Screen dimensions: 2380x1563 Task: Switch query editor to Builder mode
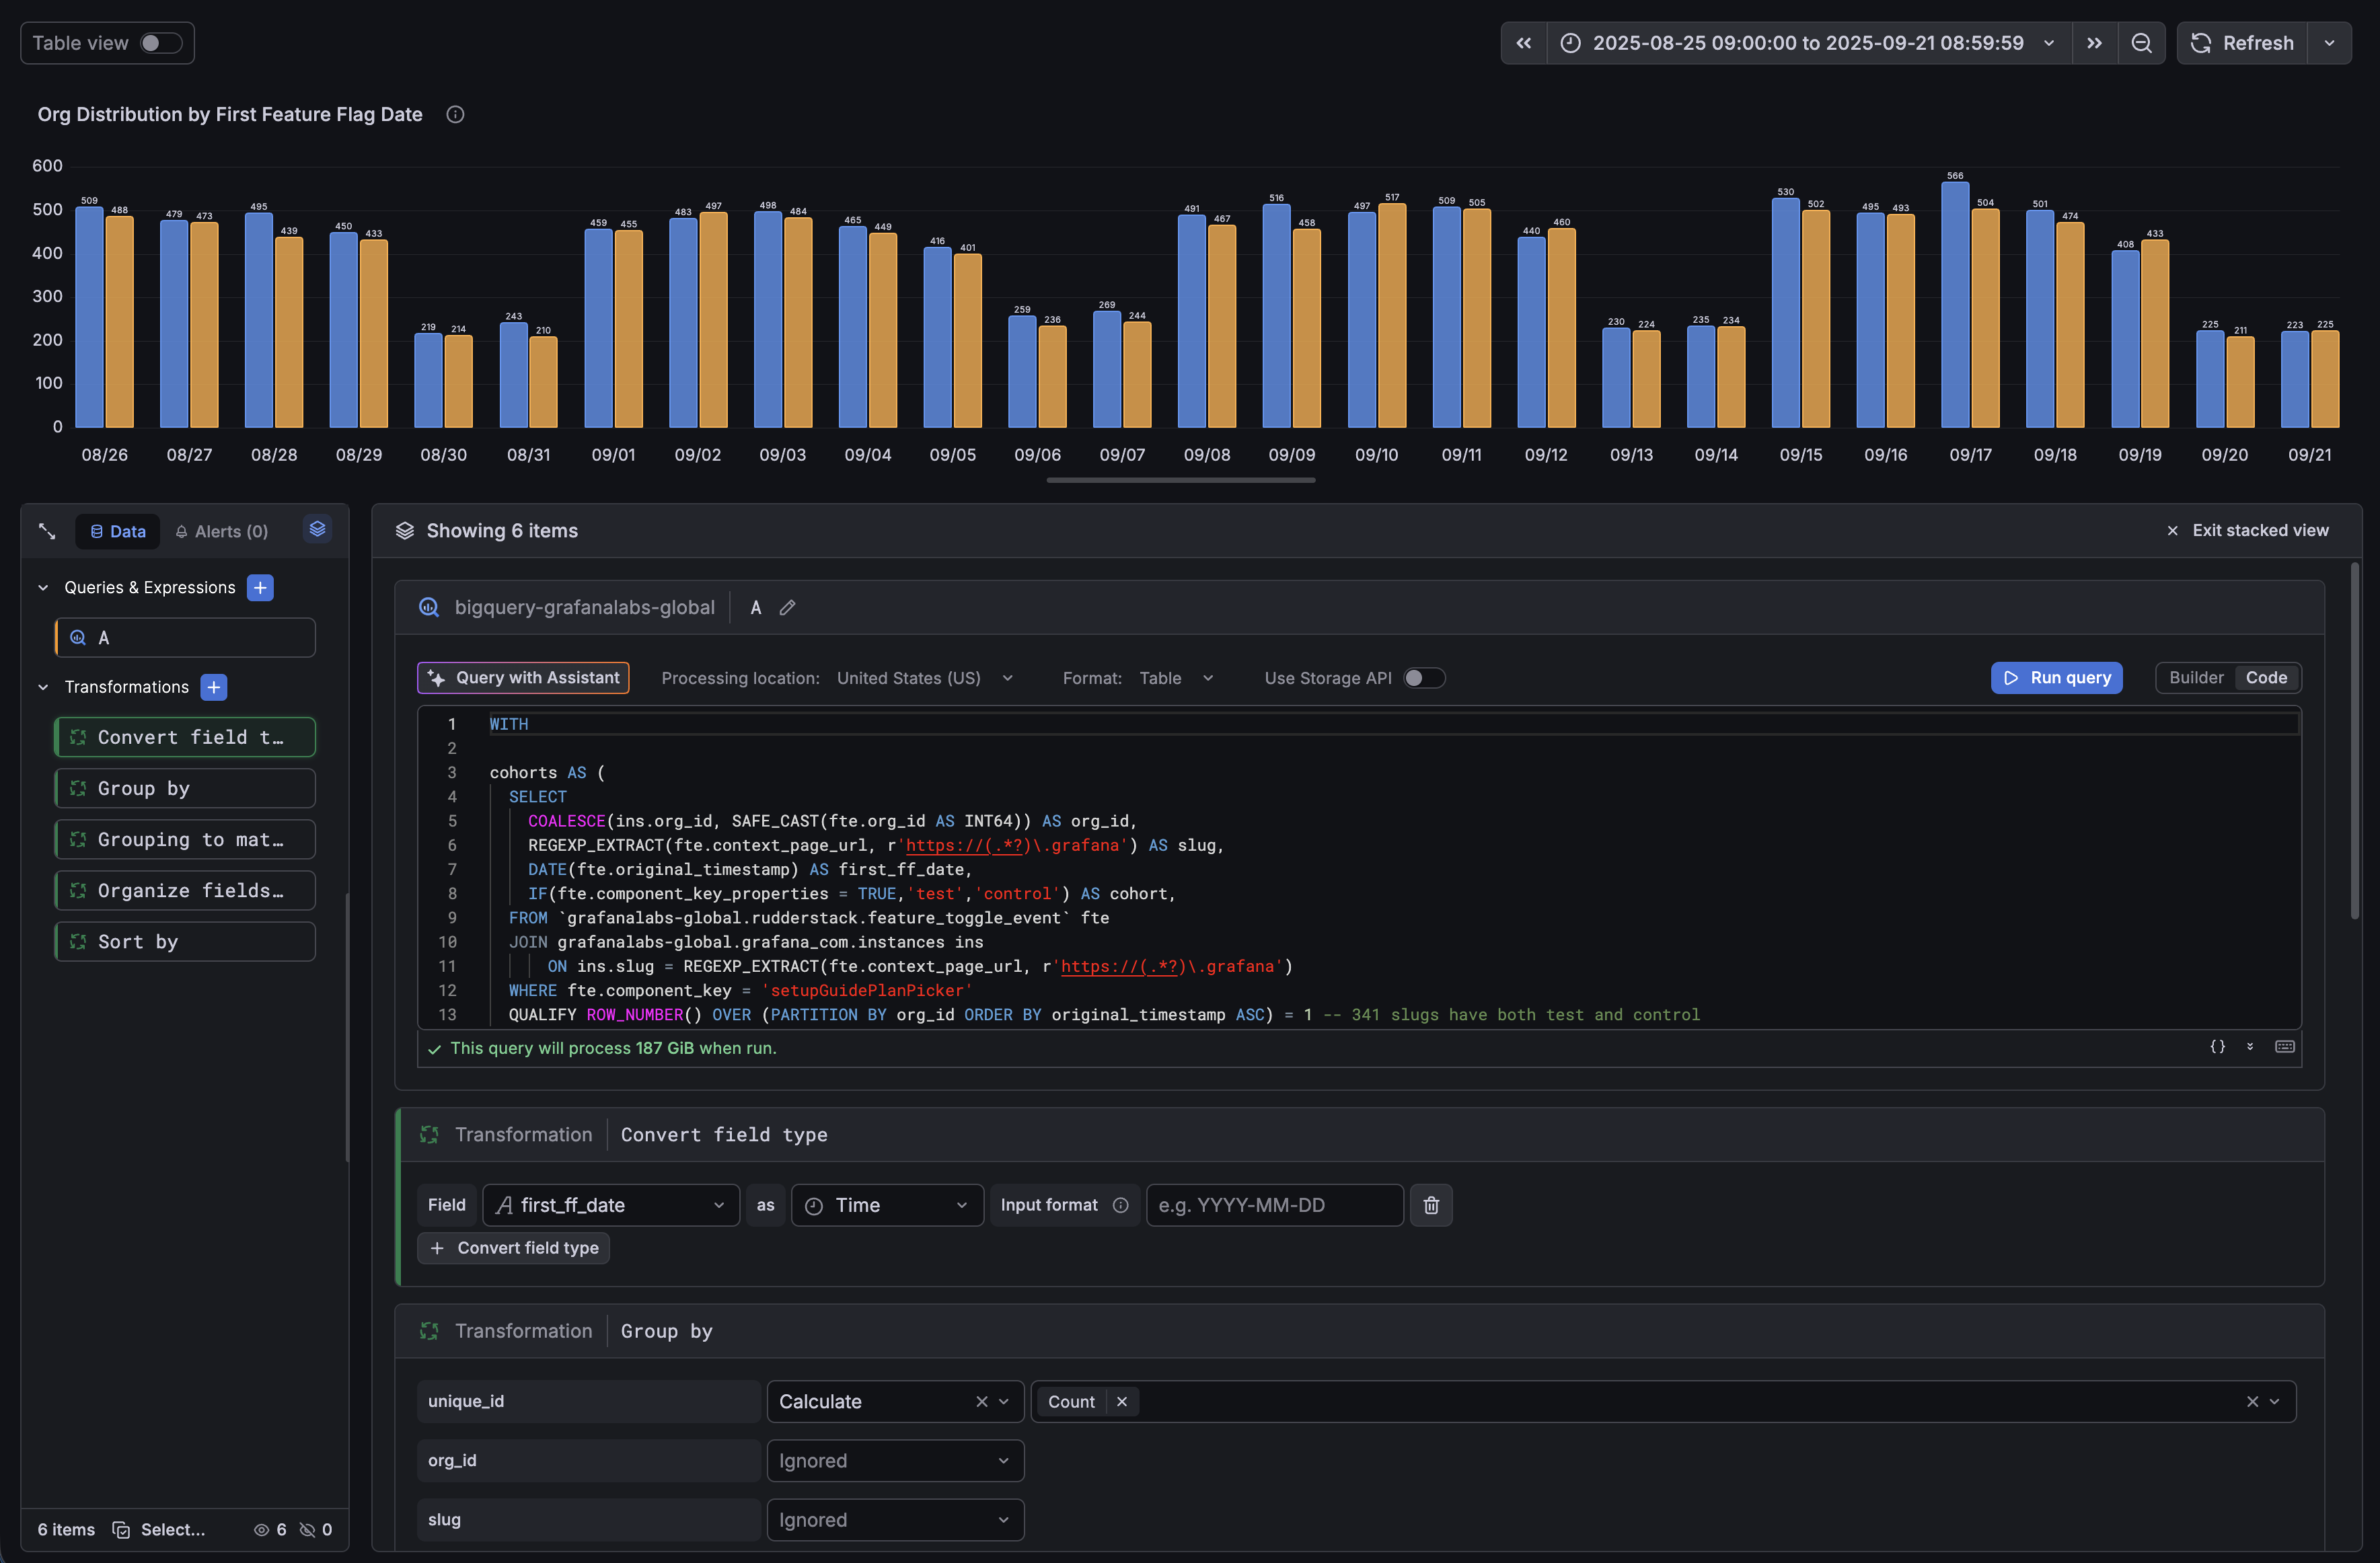pos(2196,678)
